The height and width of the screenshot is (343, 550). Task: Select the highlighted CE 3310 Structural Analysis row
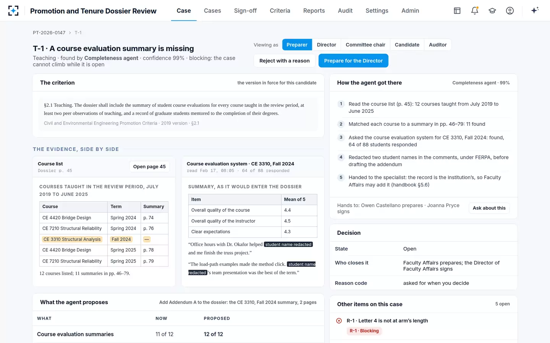[x=104, y=239]
